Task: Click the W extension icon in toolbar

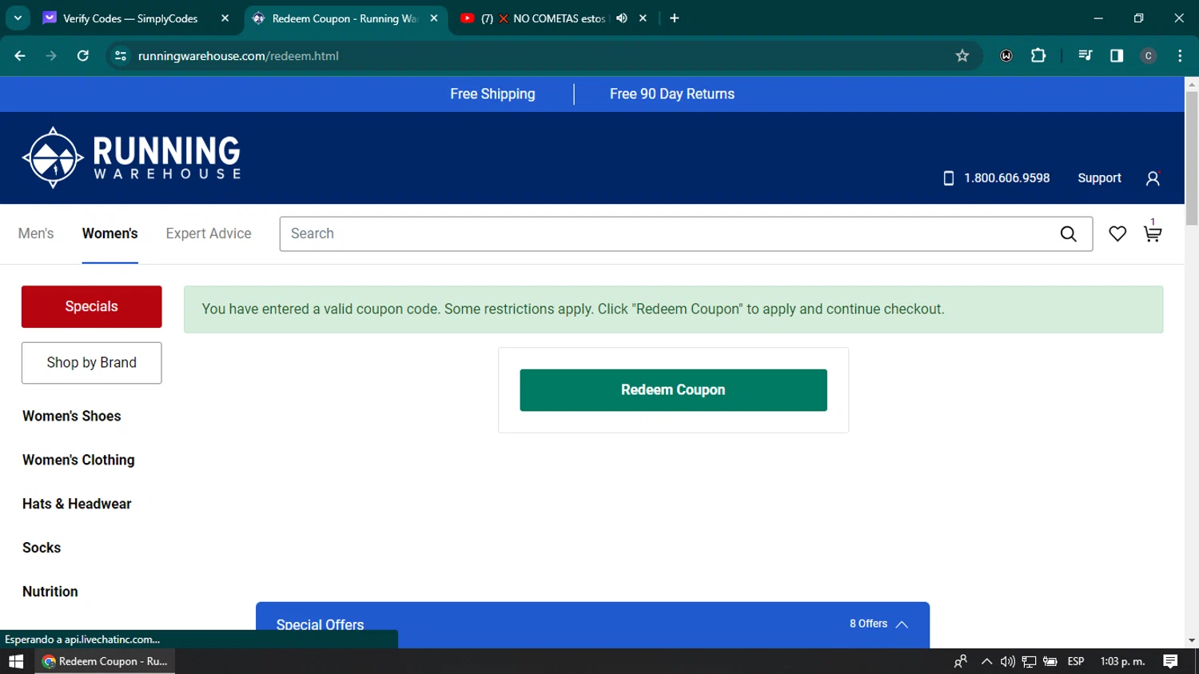Action: pyautogui.click(x=1006, y=56)
